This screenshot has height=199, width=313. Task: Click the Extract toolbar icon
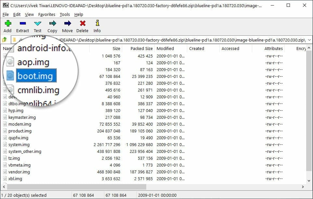coord(22,26)
